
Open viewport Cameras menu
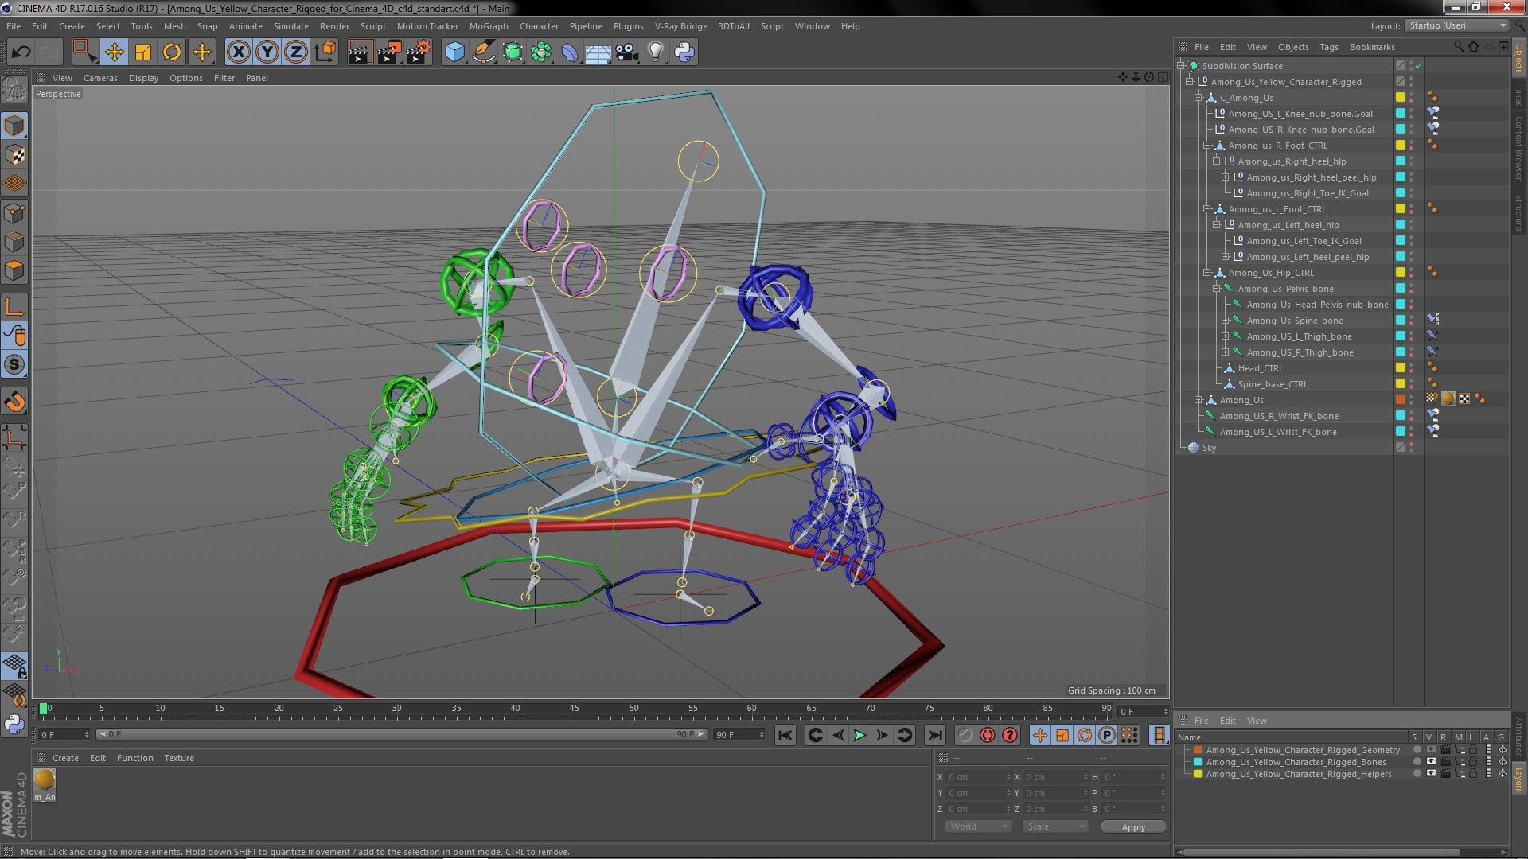click(x=100, y=78)
